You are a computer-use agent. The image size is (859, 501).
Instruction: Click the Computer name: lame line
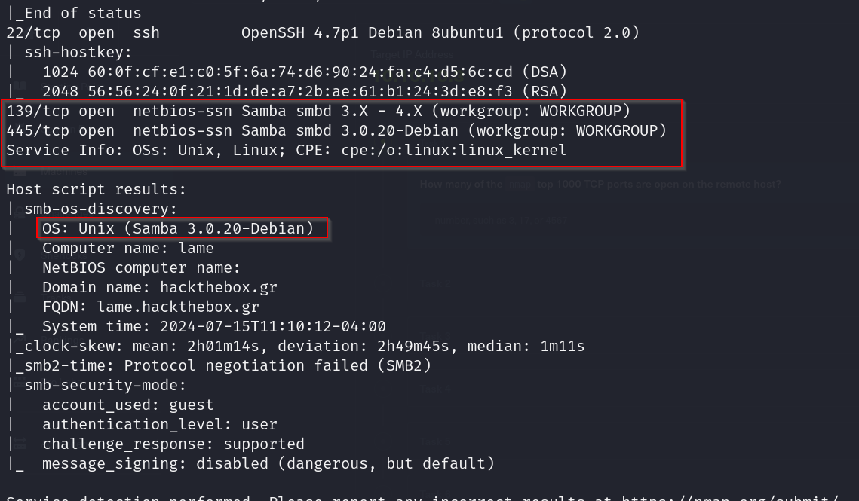128,249
